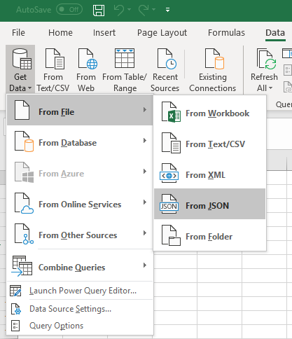Viewport: 292px width, 339px height.
Task: Click the Undo arrow icon
Action: pos(119,10)
